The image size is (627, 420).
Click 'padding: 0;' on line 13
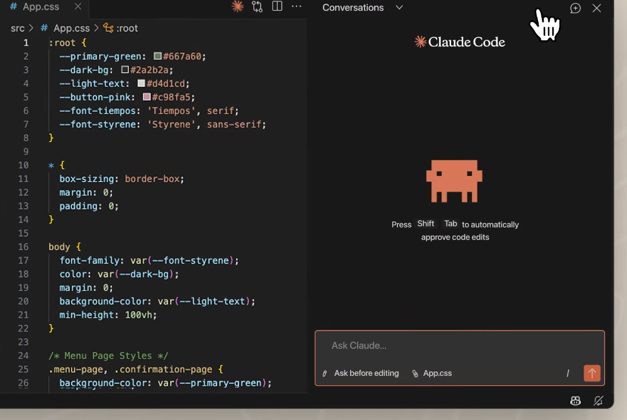89,206
